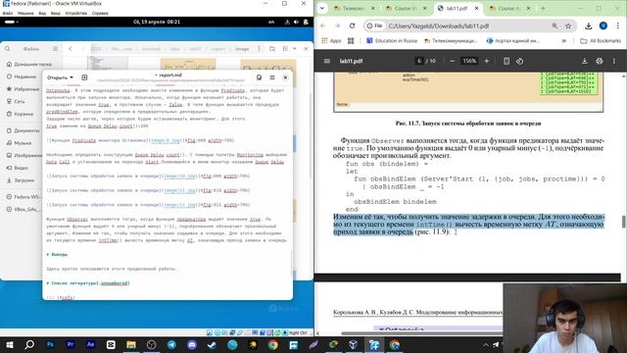Show hidden system tray icons
Screen dimensions: 627x353
tap(486, 344)
